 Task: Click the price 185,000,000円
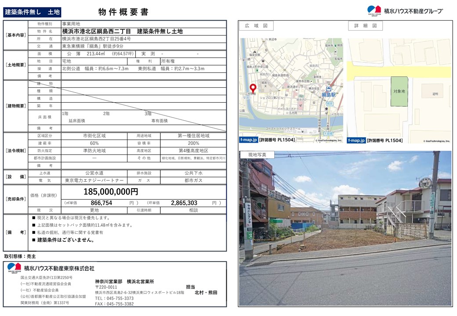pos(111,192)
